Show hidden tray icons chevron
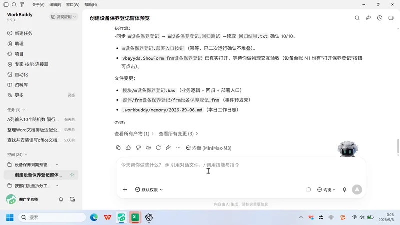Screen dimensions: 400x225 (301, 217)
